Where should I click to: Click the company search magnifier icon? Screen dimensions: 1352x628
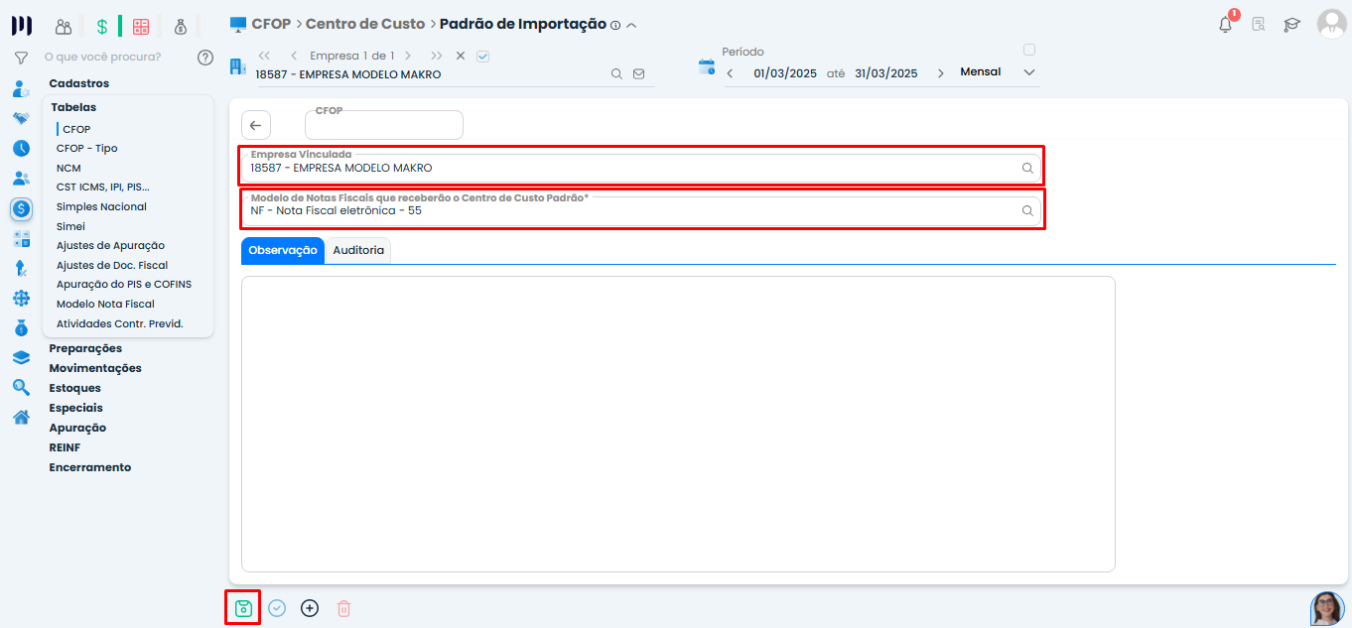[x=616, y=73]
